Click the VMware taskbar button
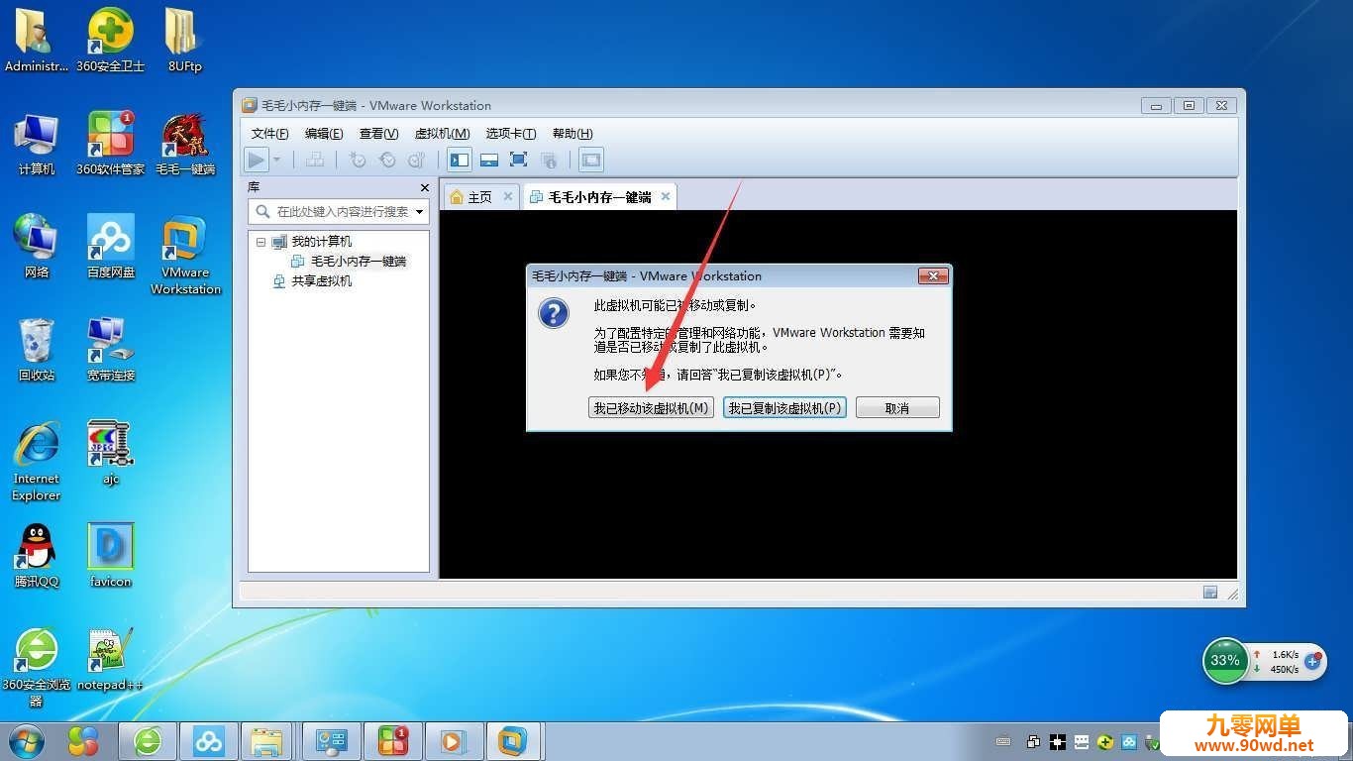Viewport: 1353px width, 761px height. click(x=512, y=741)
